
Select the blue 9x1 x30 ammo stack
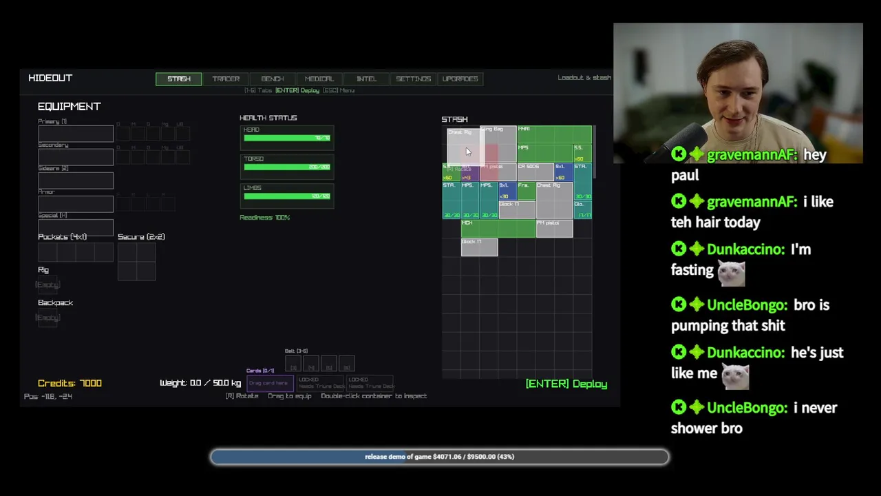(x=508, y=191)
